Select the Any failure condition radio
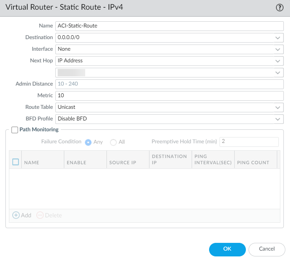Screen dimensions: 290x263 [88, 142]
